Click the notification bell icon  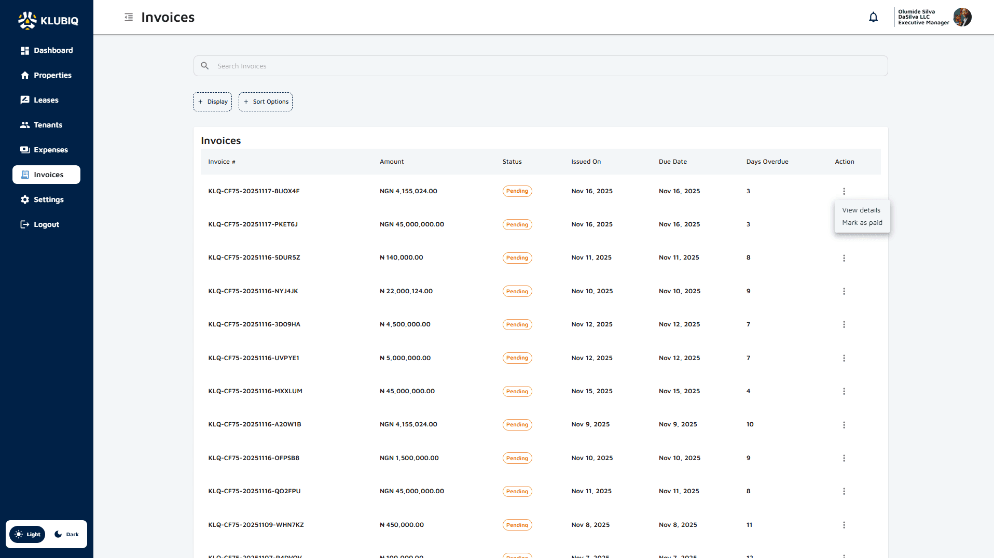(x=874, y=17)
